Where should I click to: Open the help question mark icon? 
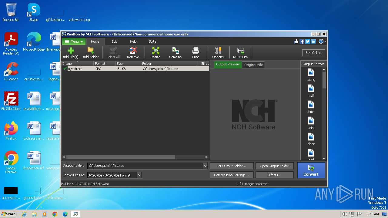point(321,41)
